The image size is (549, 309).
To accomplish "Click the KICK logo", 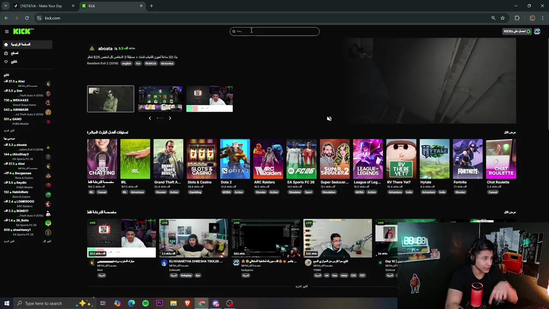I will (23, 31).
